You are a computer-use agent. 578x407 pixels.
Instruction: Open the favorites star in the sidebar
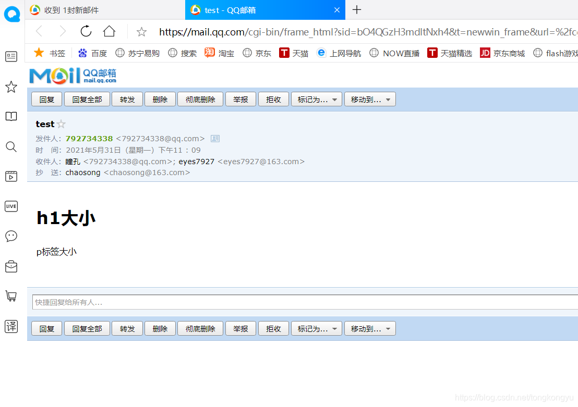click(x=11, y=87)
